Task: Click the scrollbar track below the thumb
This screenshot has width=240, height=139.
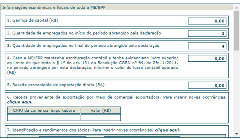Action: point(237,90)
